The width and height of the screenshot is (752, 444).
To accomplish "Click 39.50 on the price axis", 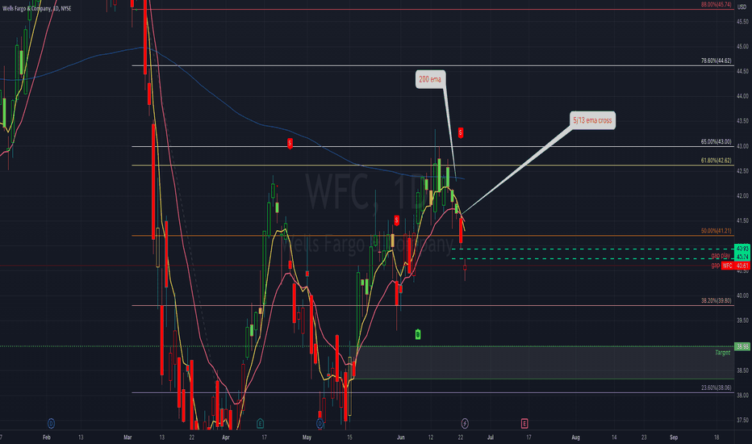I will coord(742,320).
